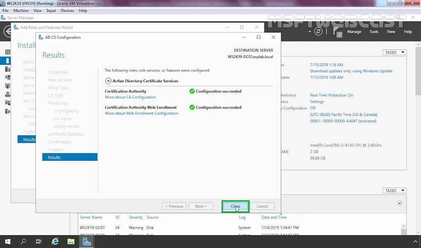Sort events by Date and Time column
Viewport: 421px width, 248px height.
click(274, 217)
